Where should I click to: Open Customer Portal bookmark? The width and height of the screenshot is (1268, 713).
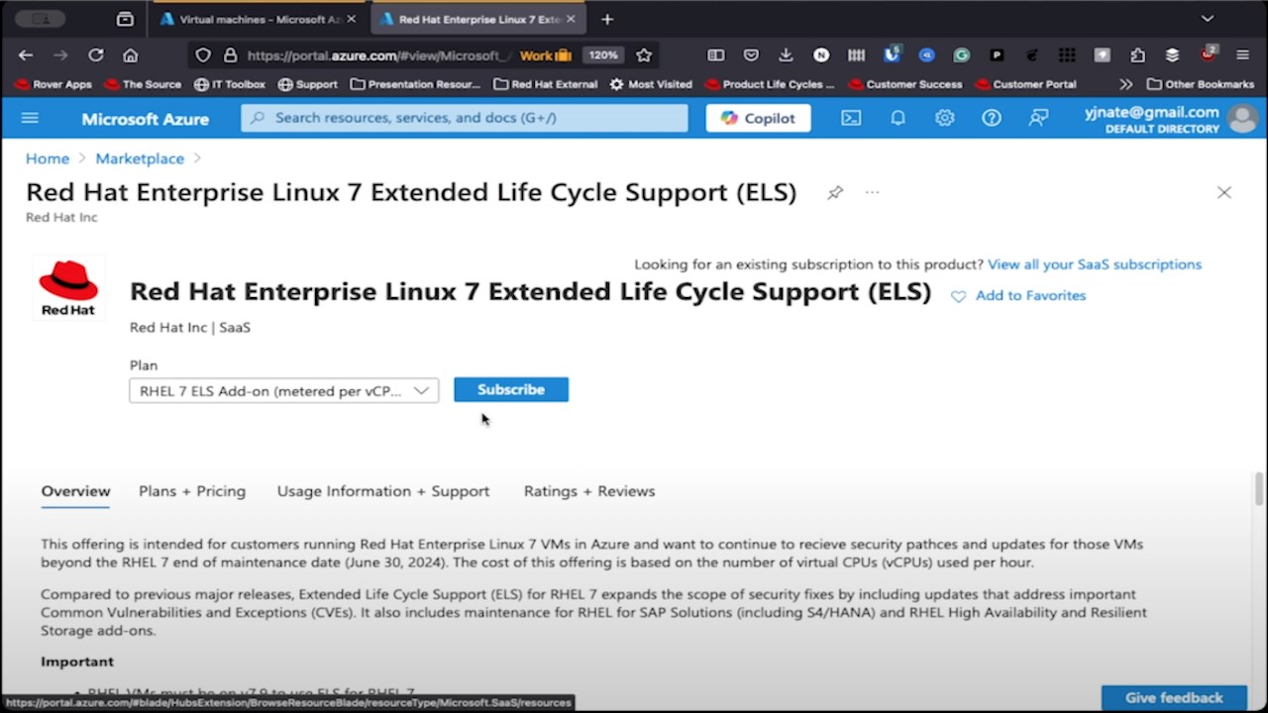[1025, 84]
